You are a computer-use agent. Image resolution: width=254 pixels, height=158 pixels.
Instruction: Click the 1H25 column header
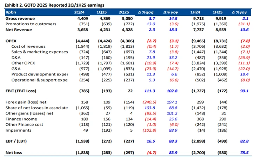[218, 12]
